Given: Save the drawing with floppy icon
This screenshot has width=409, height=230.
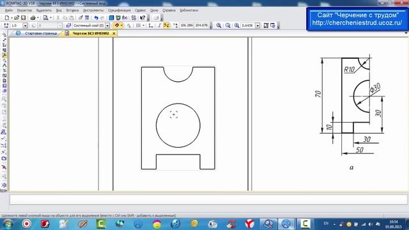Looking at the screenshot, I should click(x=23, y=18).
